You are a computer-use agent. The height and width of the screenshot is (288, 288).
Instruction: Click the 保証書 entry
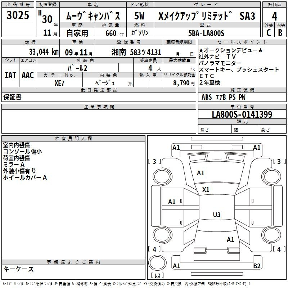(x=12, y=97)
